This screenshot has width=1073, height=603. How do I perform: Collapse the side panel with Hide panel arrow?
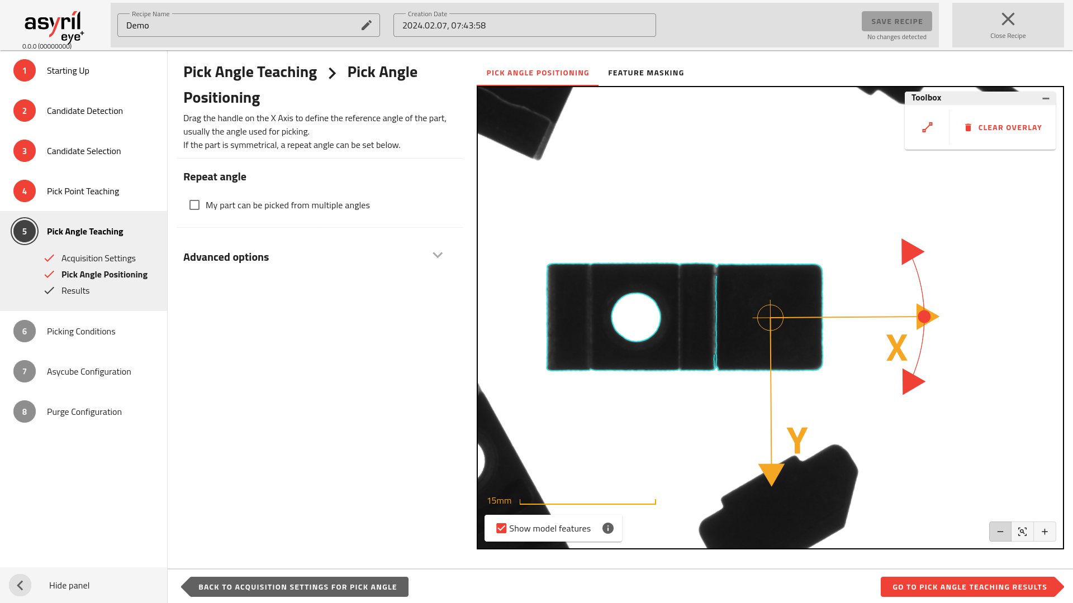click(x=20, y=585)
